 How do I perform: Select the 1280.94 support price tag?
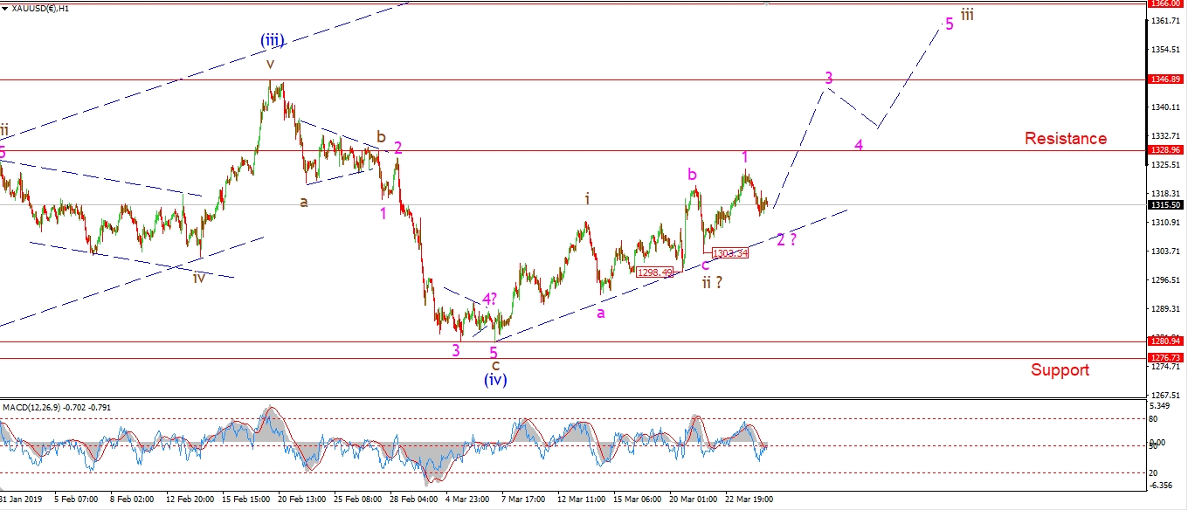[1165, 341]
